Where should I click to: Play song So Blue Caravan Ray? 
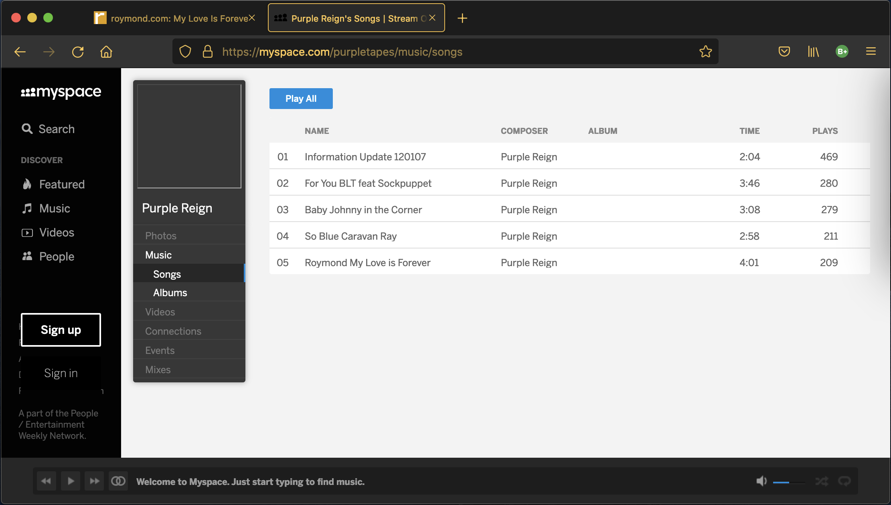click(351, 236)
